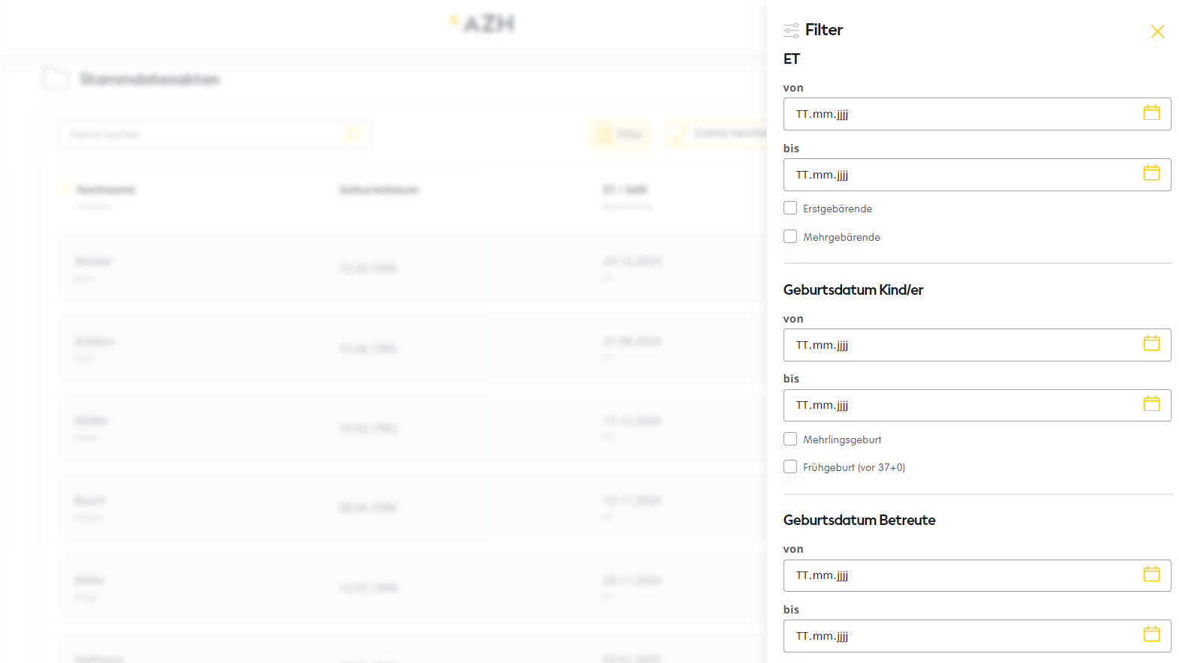Click the blurred Filter button in background
Screen dimensions: 1179x663
click(620, 134)
